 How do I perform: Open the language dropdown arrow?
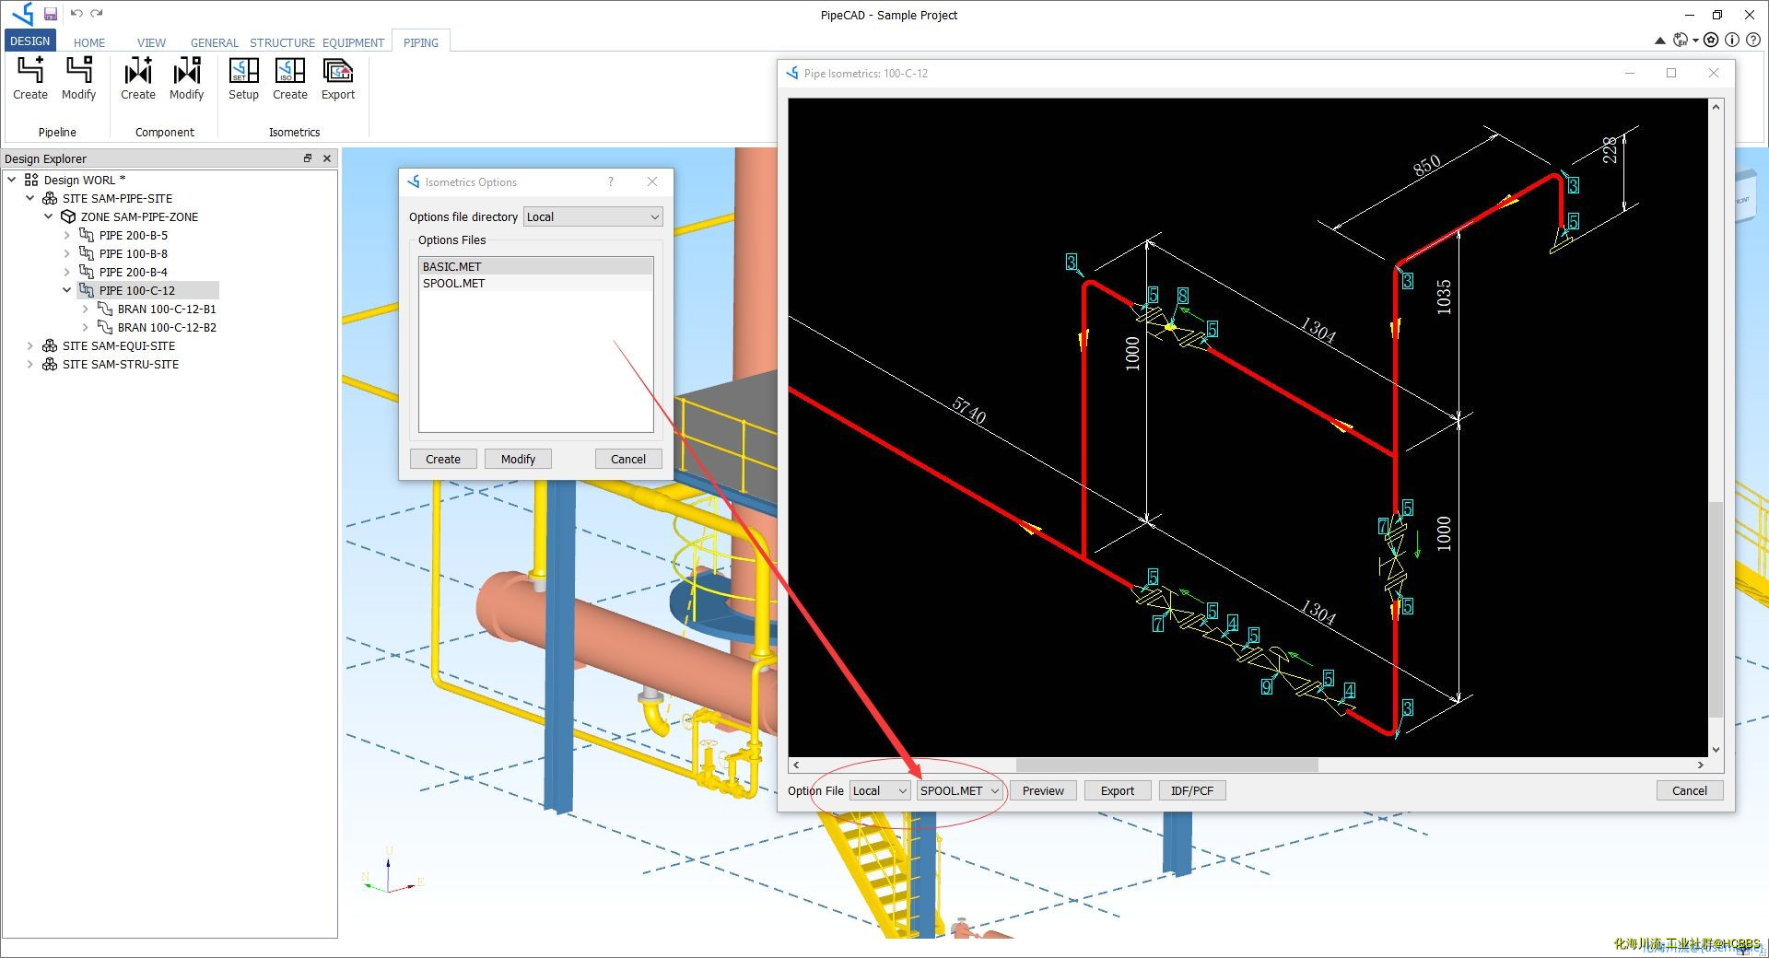(1695, 41)
